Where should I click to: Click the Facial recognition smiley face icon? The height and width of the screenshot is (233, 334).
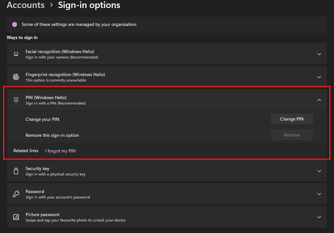[x=16, y=54]
